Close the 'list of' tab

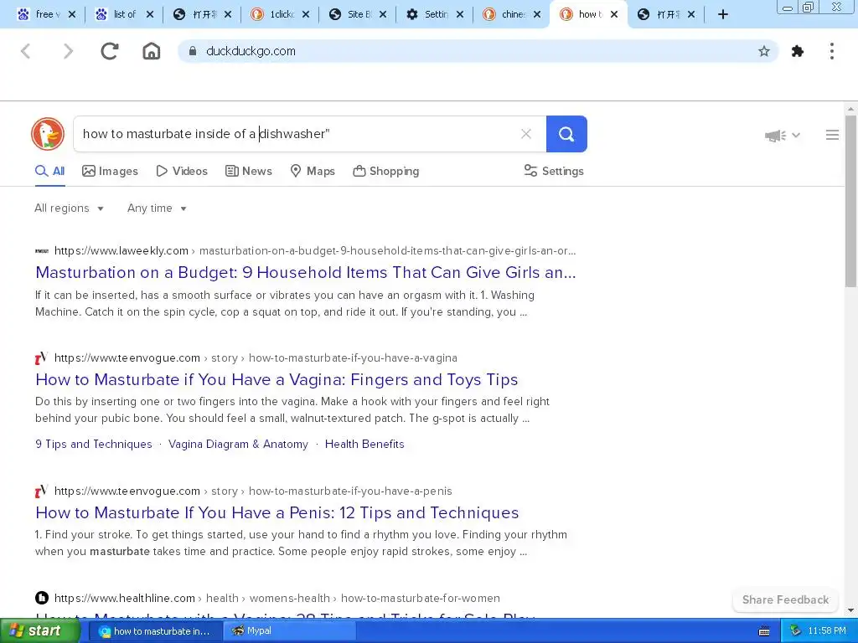150,15
